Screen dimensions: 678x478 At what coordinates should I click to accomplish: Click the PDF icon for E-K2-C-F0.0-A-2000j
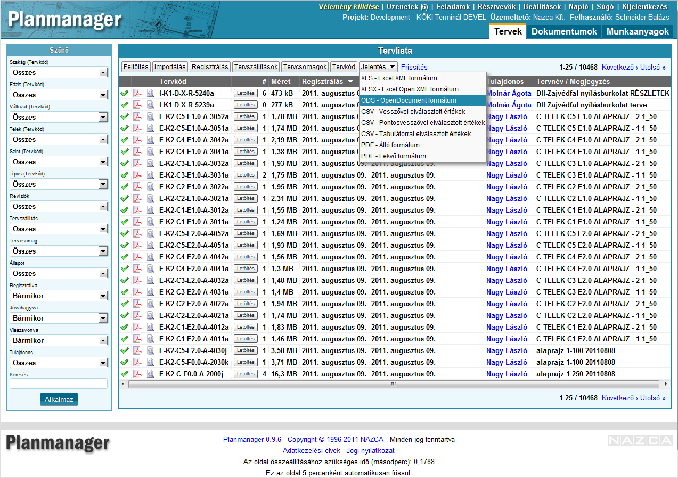pos(137,374)
